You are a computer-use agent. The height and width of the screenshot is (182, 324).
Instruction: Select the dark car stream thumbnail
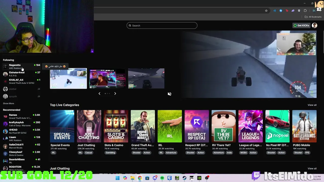[146, 78]
